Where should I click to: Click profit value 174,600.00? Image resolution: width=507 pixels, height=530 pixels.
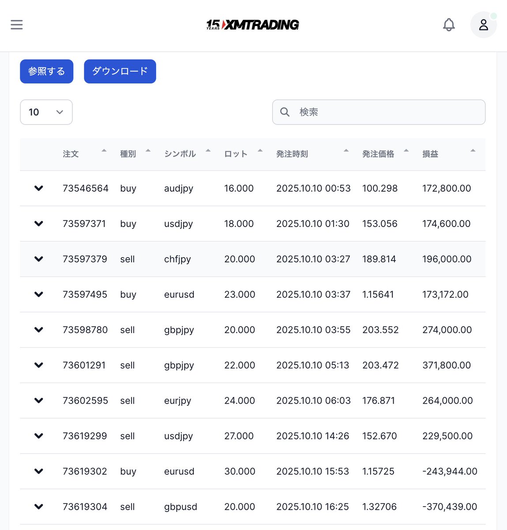point(447,223)
